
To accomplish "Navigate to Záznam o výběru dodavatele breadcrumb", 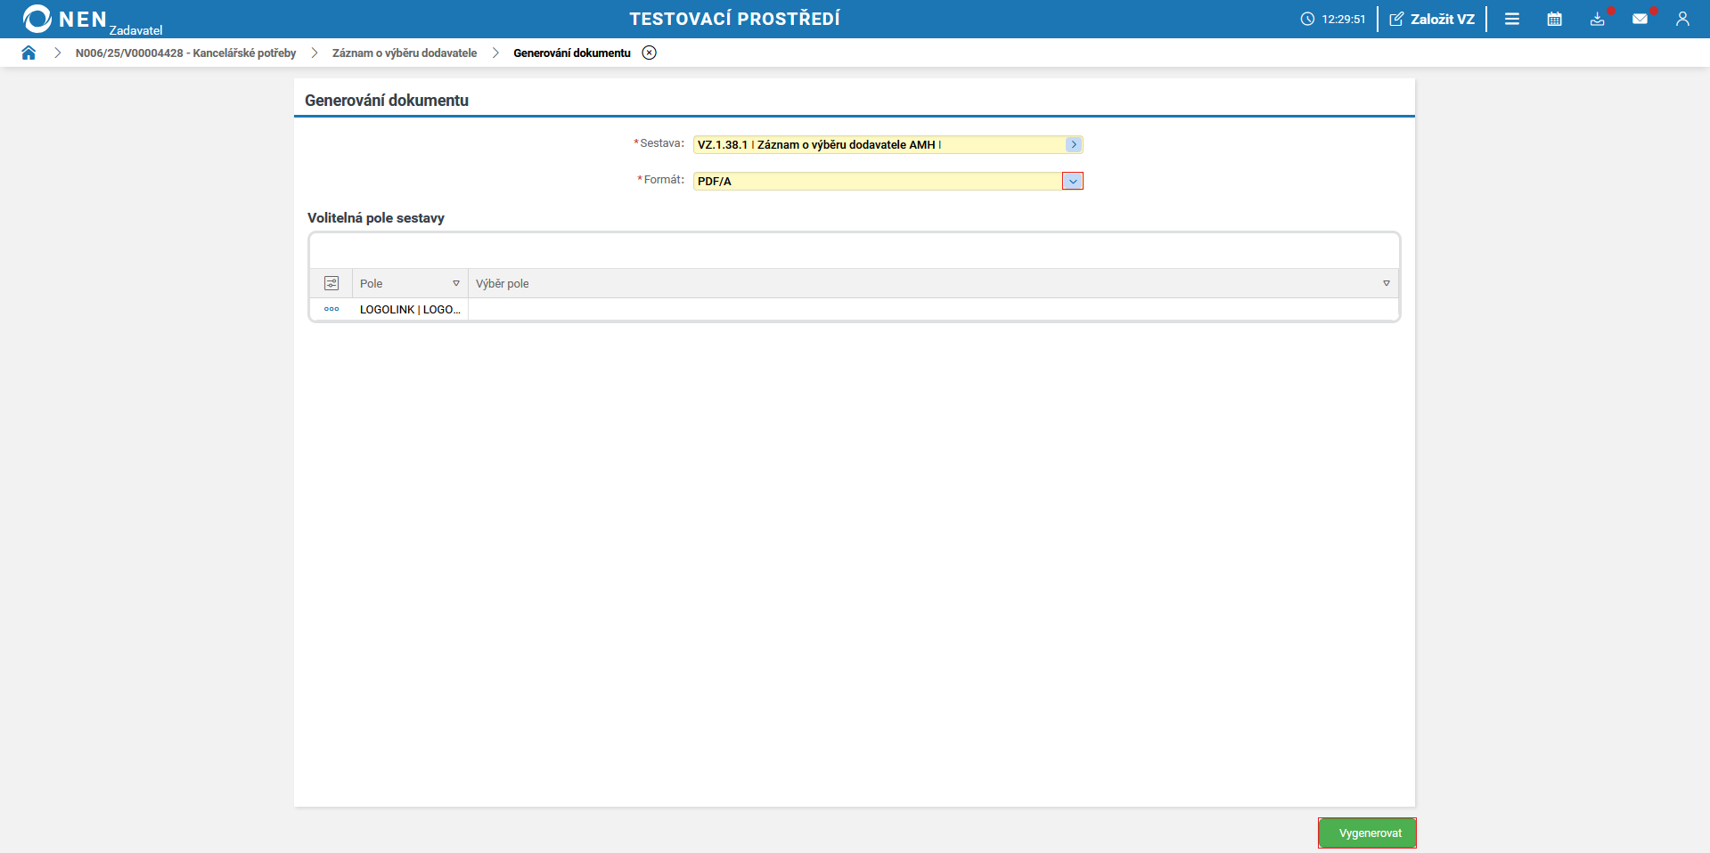I will click(405, 53).
